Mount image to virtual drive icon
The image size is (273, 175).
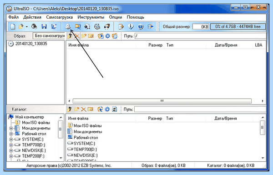(97, 27)
